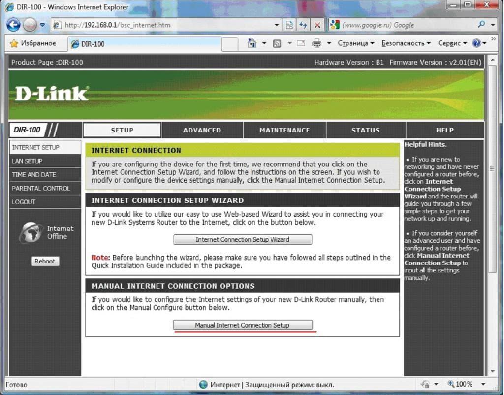Click the vertical scrollbar thumb

pos(492,169)
